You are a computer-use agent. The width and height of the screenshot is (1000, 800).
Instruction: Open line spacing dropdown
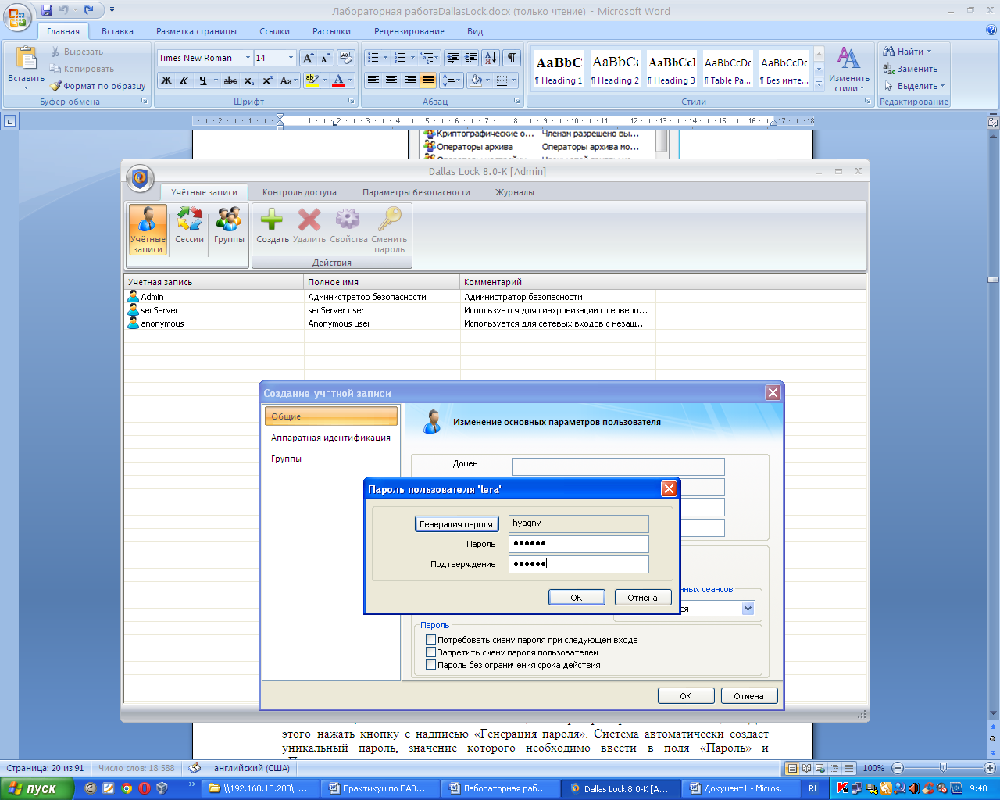coord(452,80)
